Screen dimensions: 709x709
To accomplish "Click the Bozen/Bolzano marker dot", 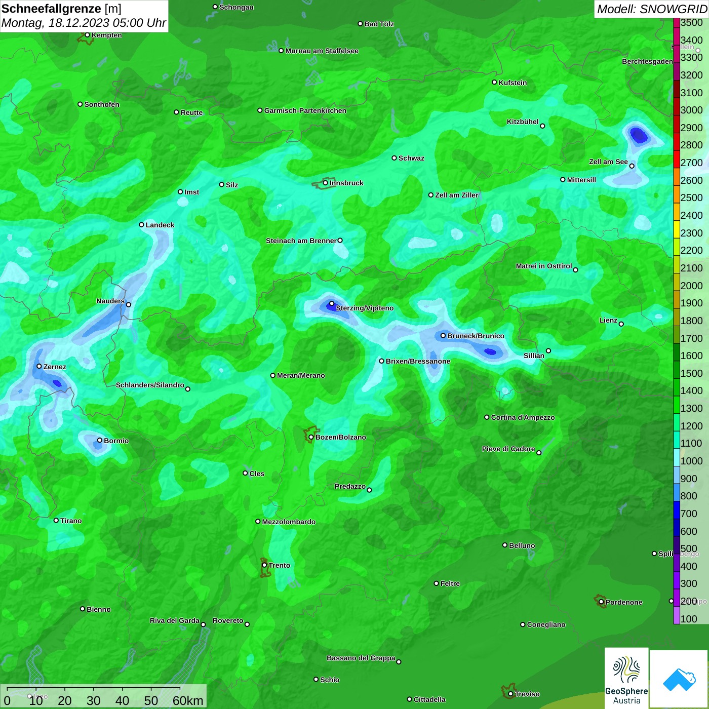I will tap(311, 437).
